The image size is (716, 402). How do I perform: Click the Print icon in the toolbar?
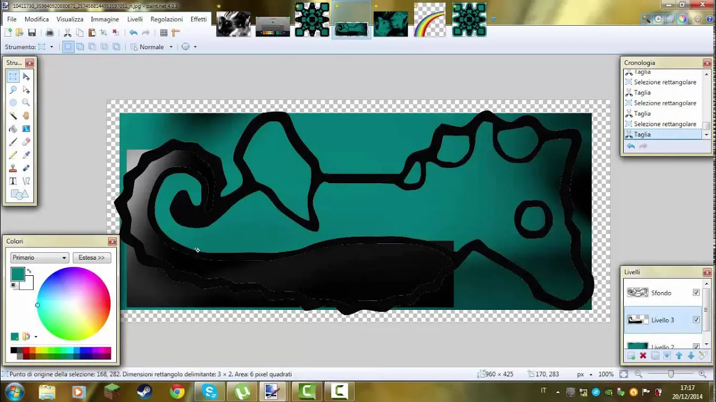tap(50, 33)
